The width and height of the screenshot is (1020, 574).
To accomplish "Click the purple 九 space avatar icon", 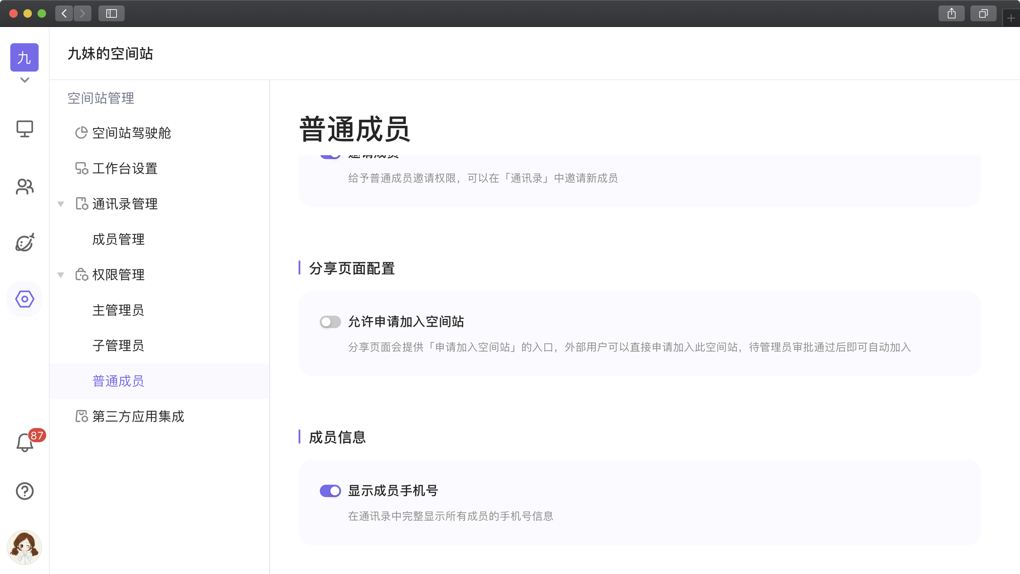I will click(x=24, y=57).
